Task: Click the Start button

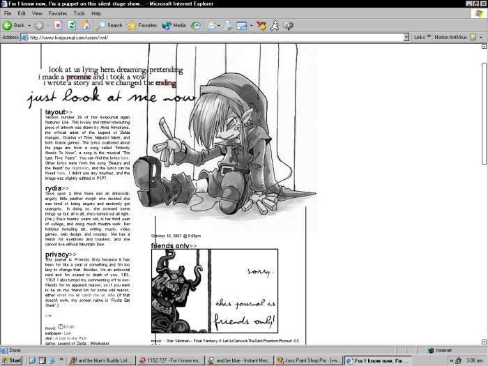Action: (12, 360)
